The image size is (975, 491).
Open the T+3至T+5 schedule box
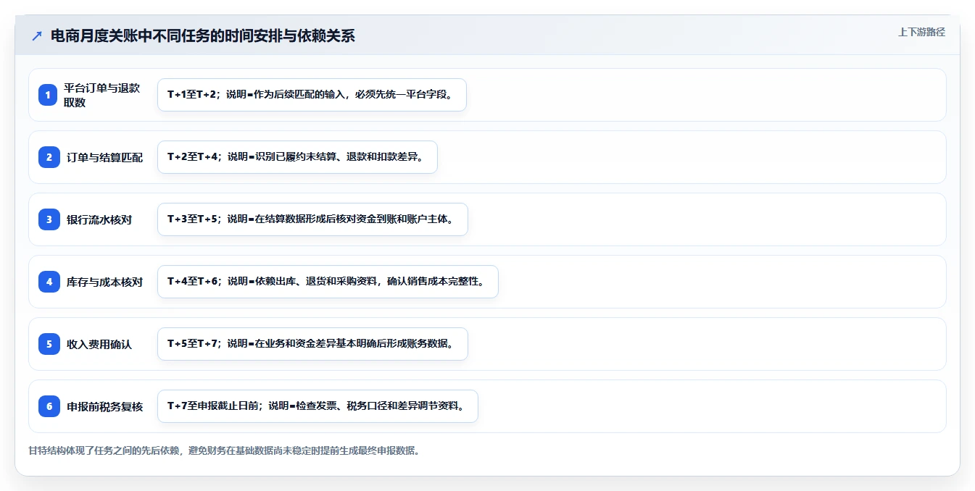(312, 219)
